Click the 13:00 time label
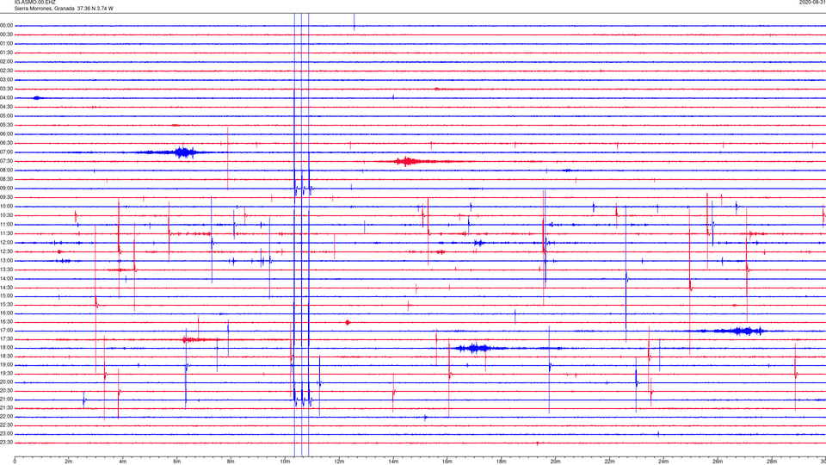 tap(6, 260)
